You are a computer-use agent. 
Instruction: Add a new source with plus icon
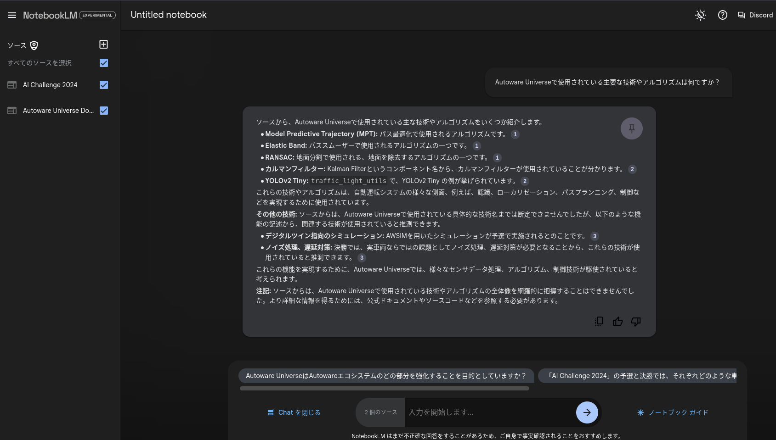coord(104,45)
